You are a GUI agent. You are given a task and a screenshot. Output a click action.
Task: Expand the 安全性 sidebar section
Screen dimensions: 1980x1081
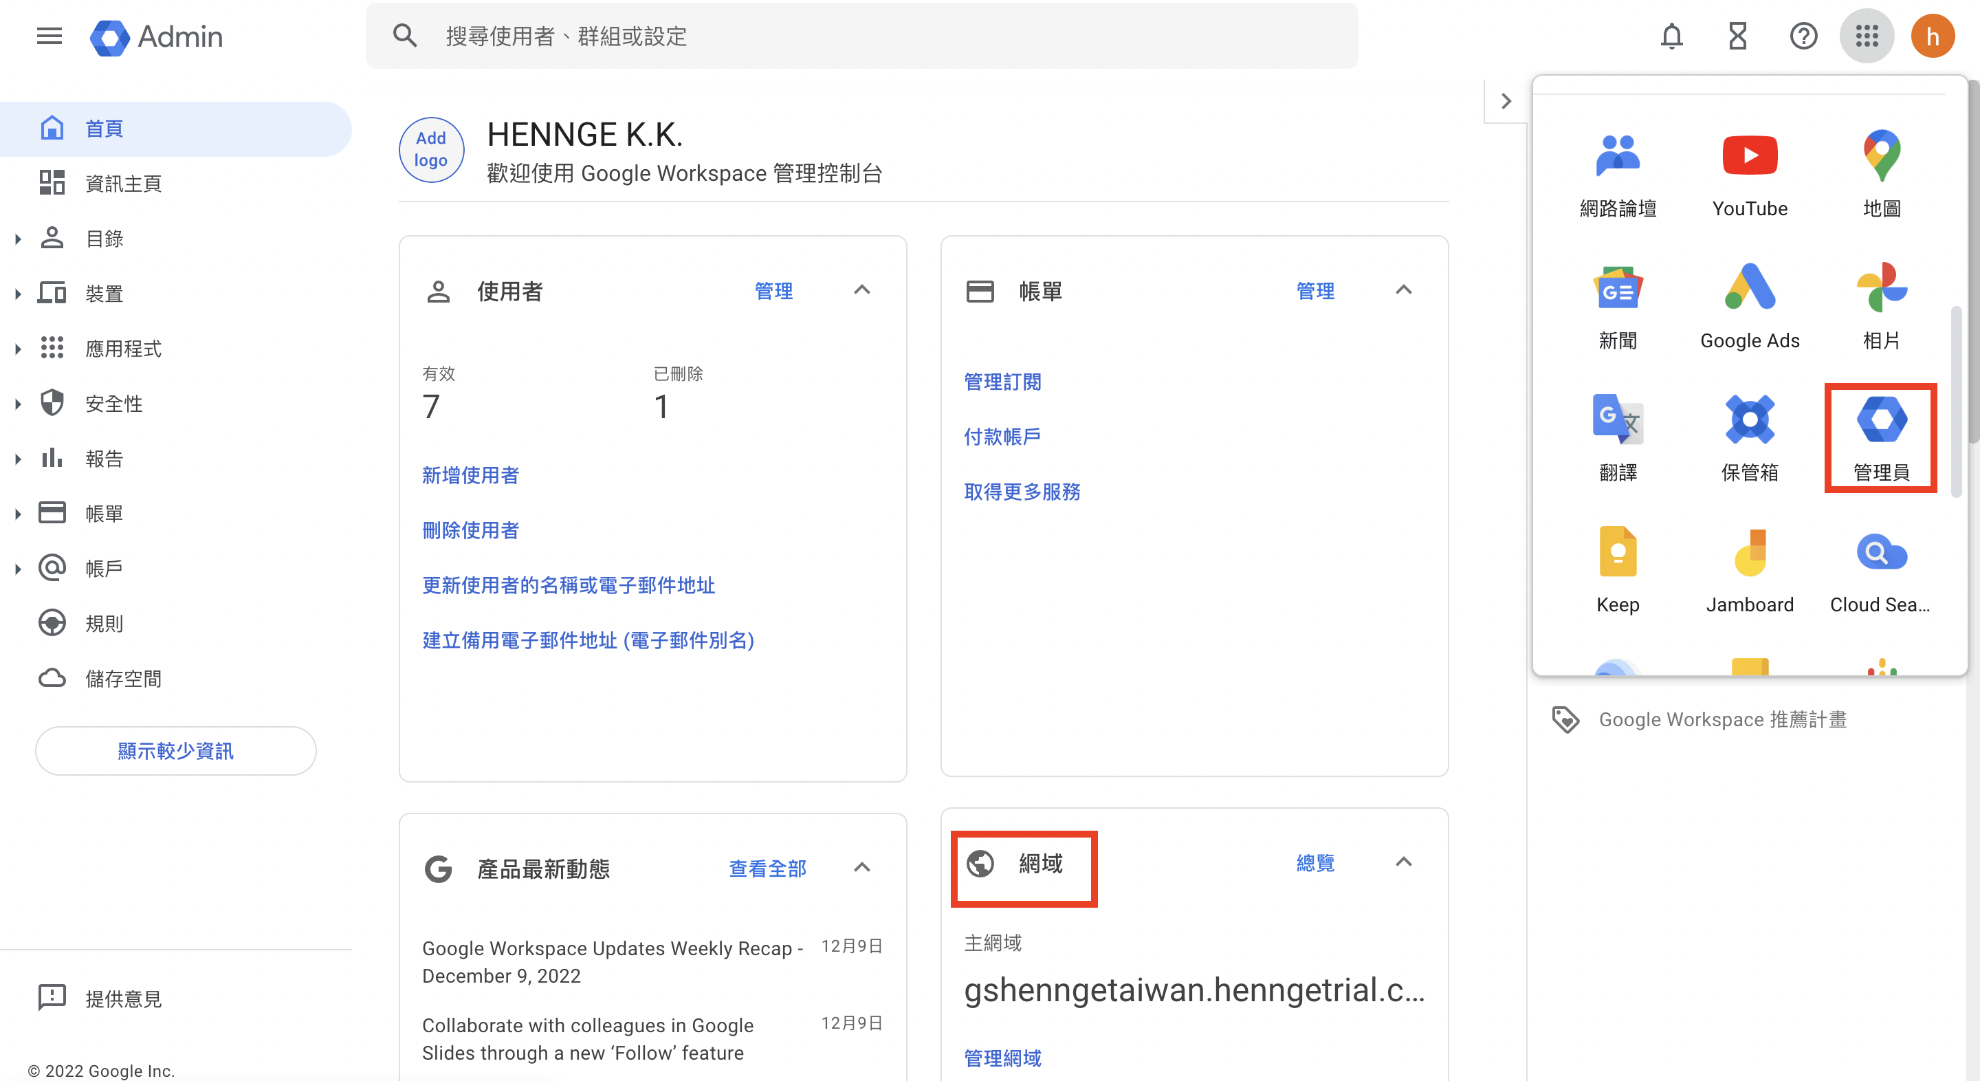click(x=18, y=404)
